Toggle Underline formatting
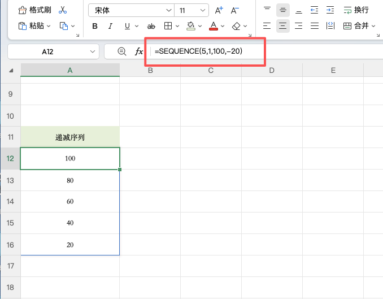Screen dimensions: 383x299 point(127,26)
